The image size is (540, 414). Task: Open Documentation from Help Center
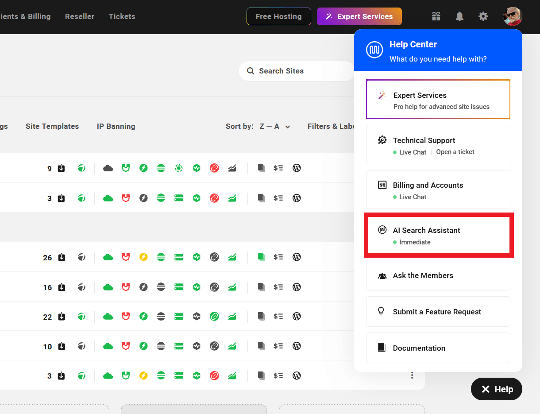(438, 348)
